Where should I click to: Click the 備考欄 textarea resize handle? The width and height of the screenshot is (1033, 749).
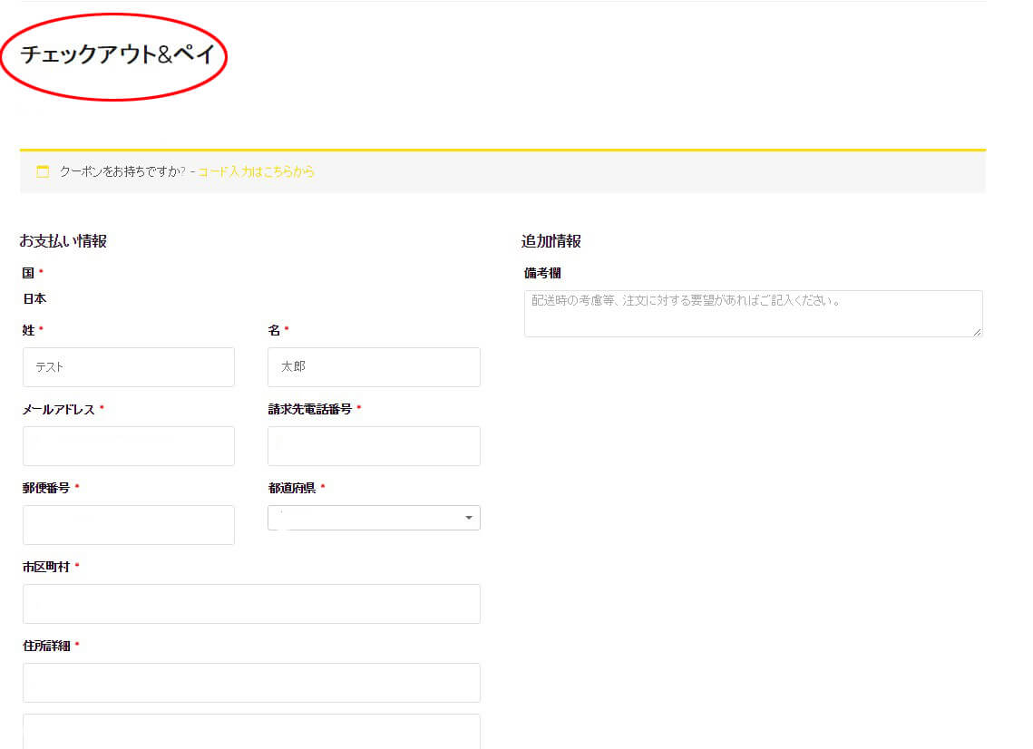click(x=977, y=332)
